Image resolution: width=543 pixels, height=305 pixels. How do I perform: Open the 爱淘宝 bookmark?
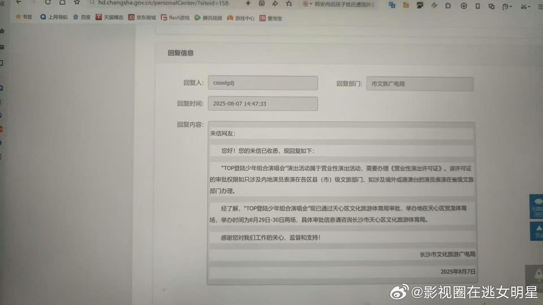(x=271, y=19)
